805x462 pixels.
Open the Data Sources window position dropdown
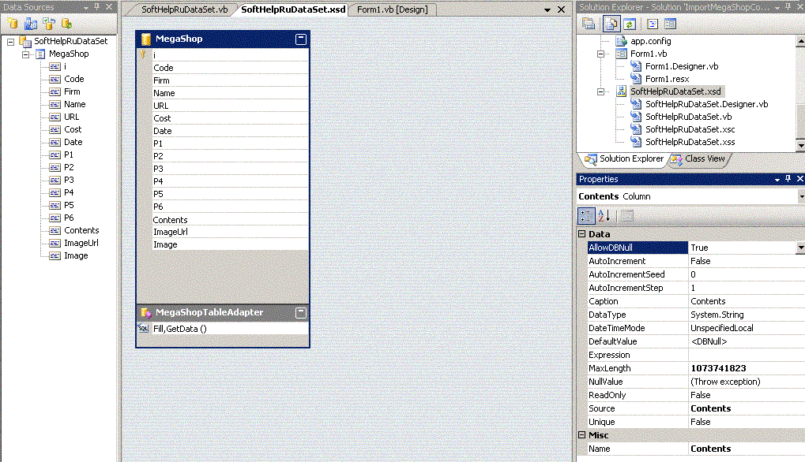click(85, 8)
